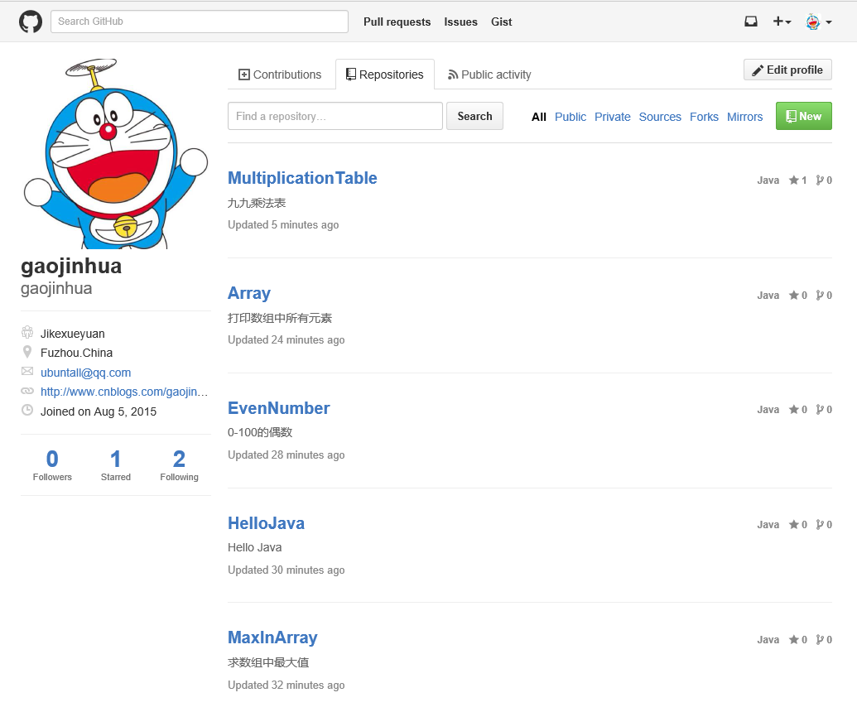Click the Search GitHub field

tap(200, 22)
